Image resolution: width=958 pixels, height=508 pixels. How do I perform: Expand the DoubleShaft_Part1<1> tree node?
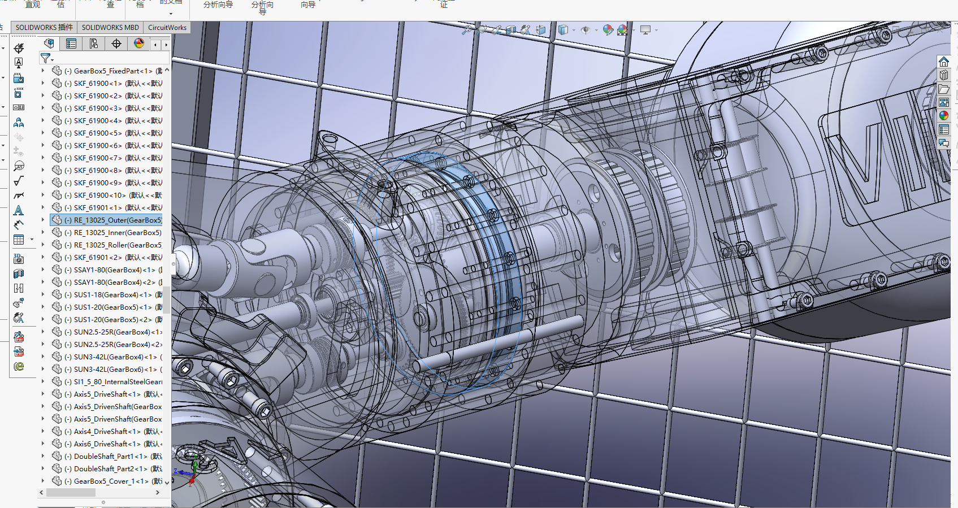coord(43,456)
